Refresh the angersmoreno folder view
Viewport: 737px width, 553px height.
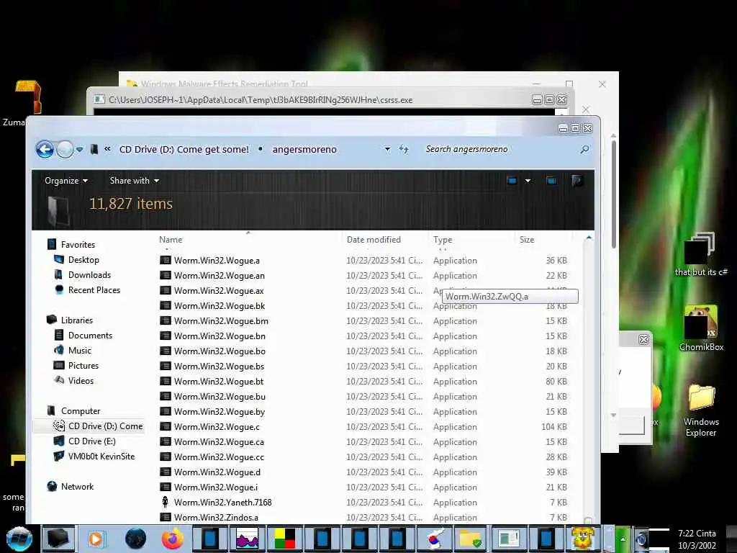[x=404, y=149]
